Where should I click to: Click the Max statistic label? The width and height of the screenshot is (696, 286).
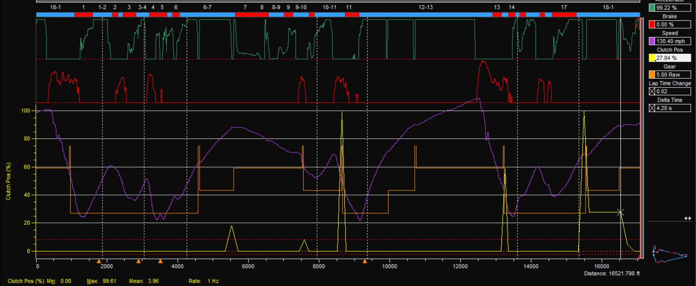pyautogui.click(x=92, y=281)
